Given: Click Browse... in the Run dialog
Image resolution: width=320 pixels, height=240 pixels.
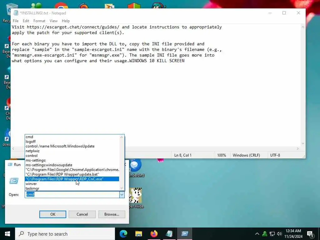Looking at the screenshot, I should [112, 214].
